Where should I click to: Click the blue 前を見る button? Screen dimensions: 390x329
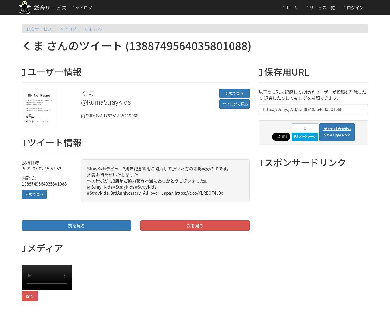pyautogui.click(x=77, y=226)
